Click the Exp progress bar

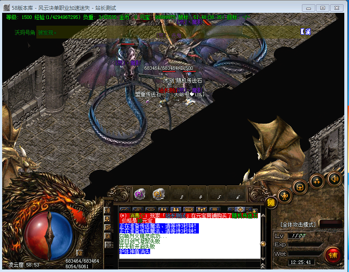pos(305,245)
